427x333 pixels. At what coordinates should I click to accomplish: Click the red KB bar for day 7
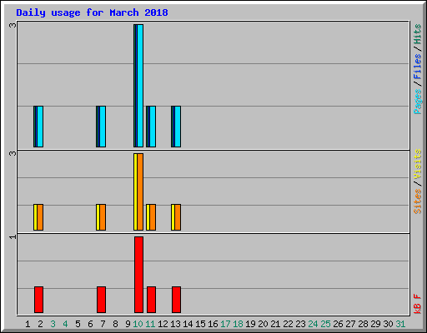[101, 300]
